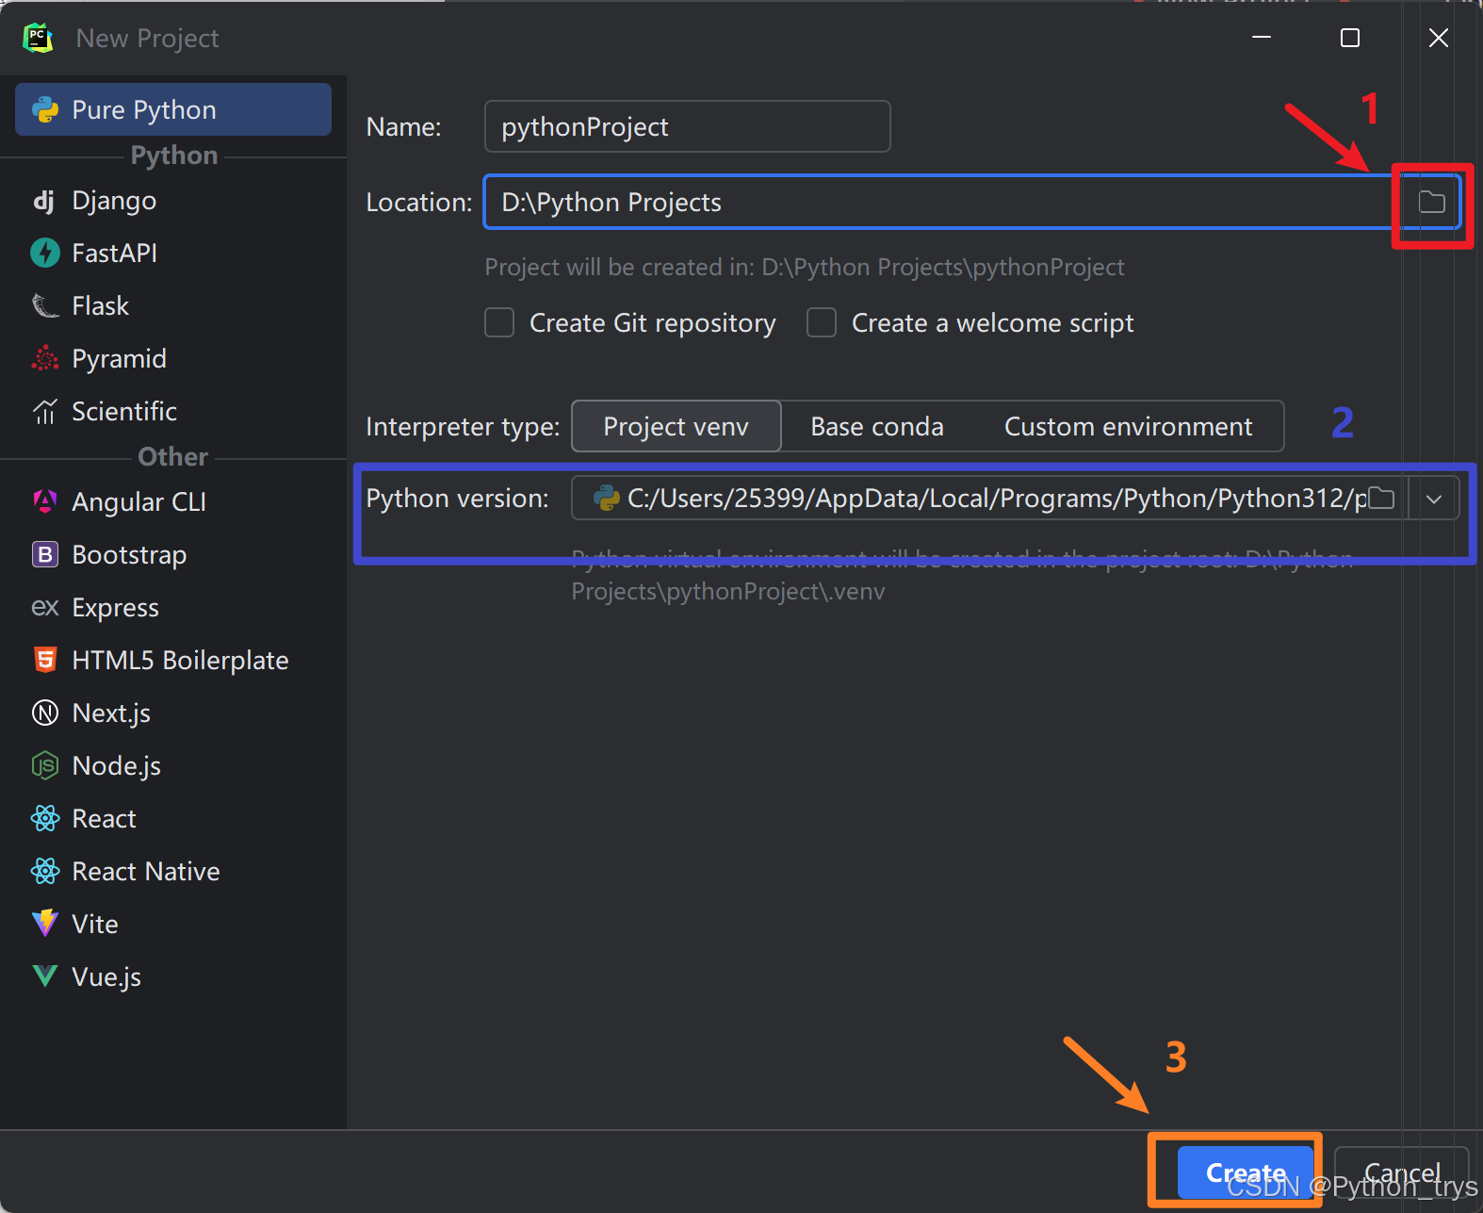Enable Create a welcome script checkbox
Viewport: 1483px width, 1213px height.
click(822, 322)
